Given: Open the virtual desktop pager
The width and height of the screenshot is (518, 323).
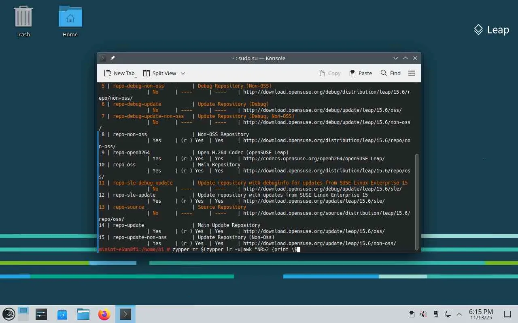Looking at the screenshot, I should tap(23, 314).
